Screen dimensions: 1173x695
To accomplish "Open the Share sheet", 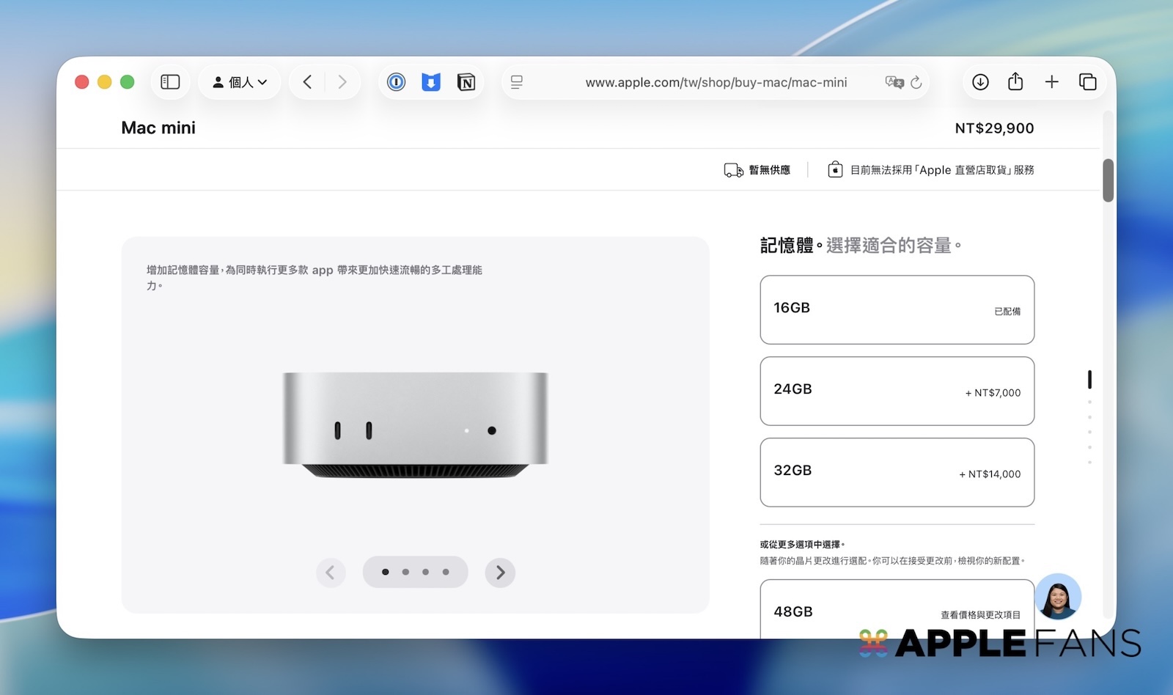I will point(1015,81).
